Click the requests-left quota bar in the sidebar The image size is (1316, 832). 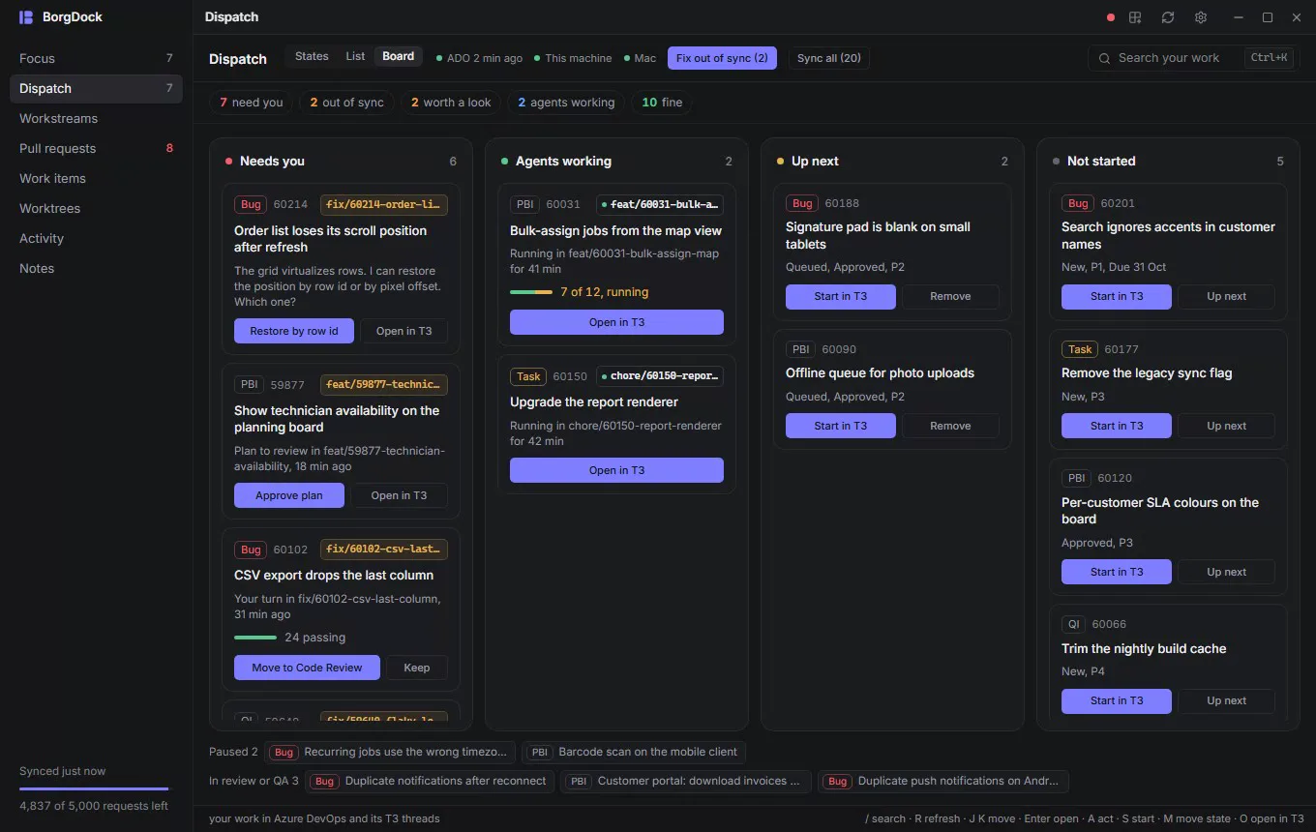click(94, 788)
